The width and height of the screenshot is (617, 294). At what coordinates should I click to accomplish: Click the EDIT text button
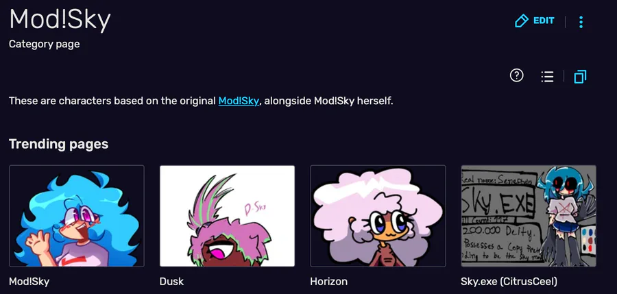(x=544, y=21)
